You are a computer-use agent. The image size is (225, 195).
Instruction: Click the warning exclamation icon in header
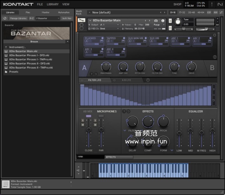click(212, 4)
